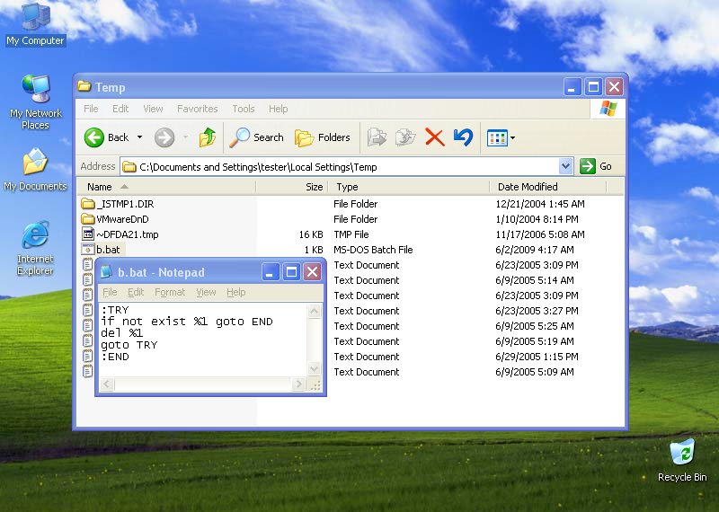Click the Back button in Temp window
This screenshot has height=512, width=719.
click(107, 137)
